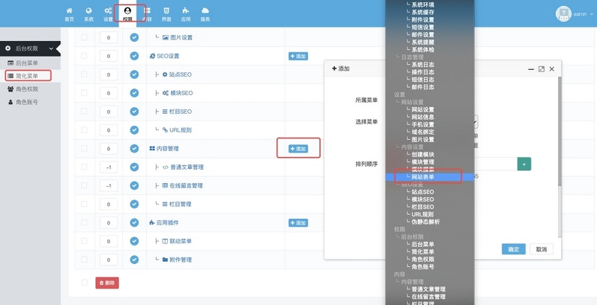Tick the checkbox for 栏目管理 row
Viewport: 597px width, 305px height.
(x=84, y=204)
